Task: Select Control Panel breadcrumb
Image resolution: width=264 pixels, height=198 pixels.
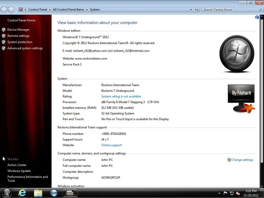Action: (38, 10)
